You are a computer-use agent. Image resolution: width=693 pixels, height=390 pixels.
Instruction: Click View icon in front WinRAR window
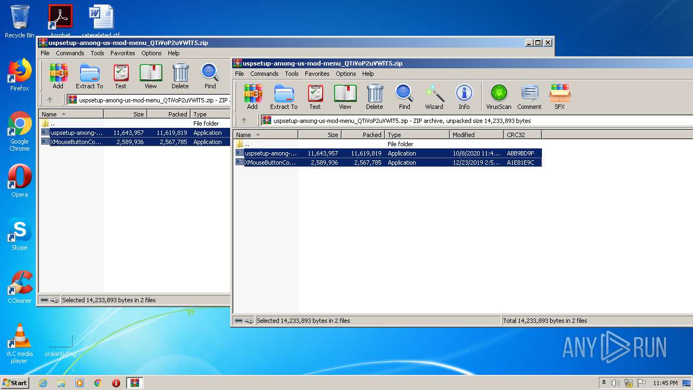[345, 97]
